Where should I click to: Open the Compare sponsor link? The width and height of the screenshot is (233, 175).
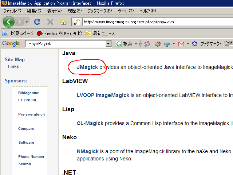(26, 129)
